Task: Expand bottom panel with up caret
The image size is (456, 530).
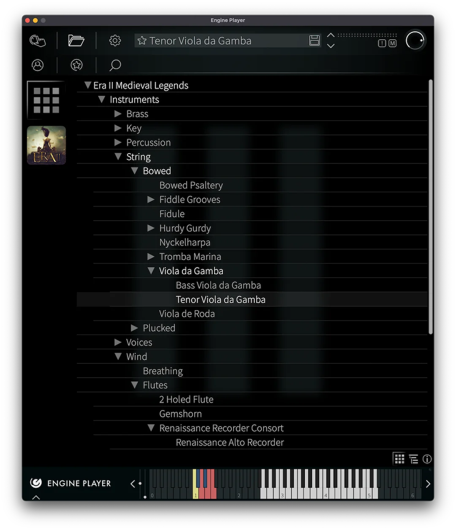Action: pos(36,498)
